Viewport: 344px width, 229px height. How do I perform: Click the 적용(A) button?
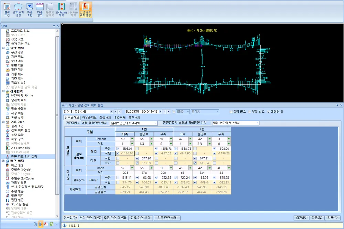333,218
